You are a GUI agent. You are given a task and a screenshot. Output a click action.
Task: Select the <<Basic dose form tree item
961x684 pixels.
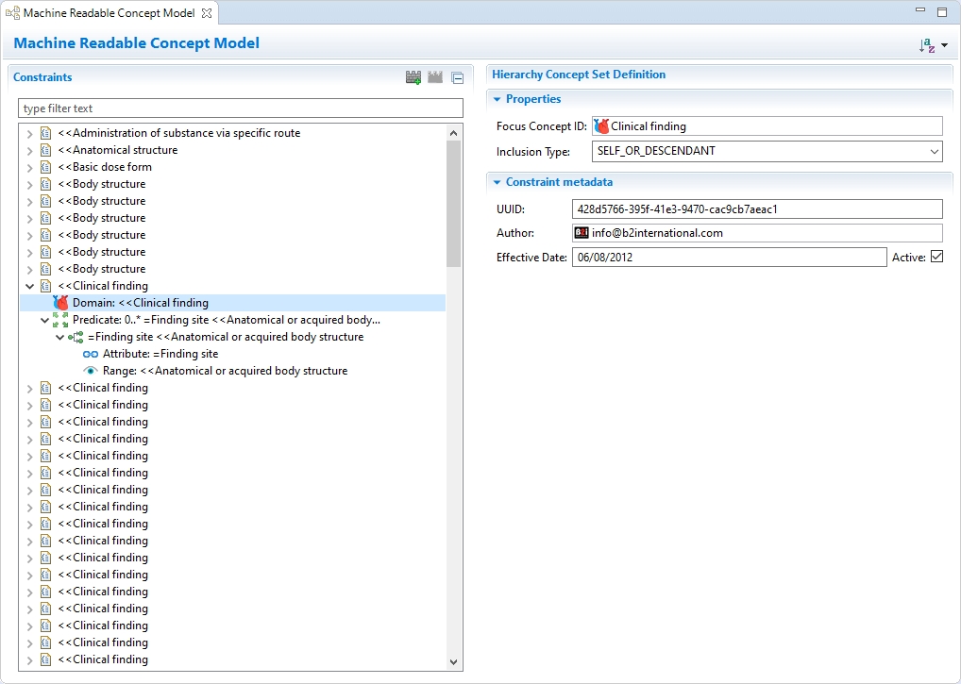tap(104, 167)
